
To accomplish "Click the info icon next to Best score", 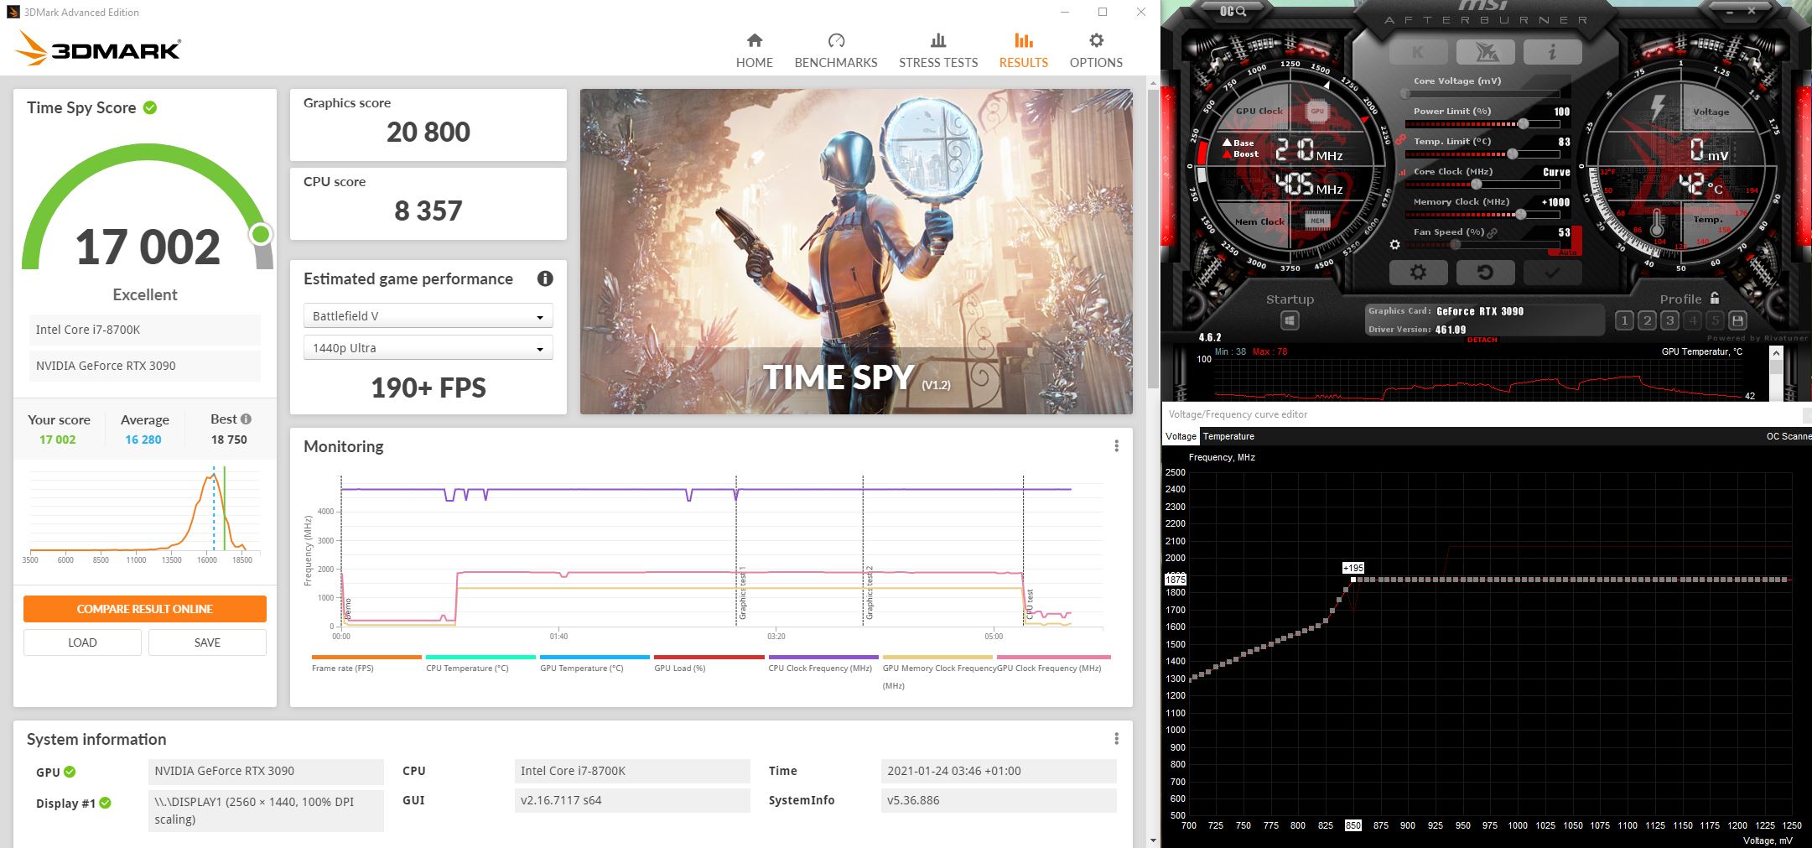I will [x=246, y=419].
